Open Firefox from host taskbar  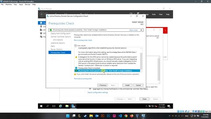click(132, 116)
